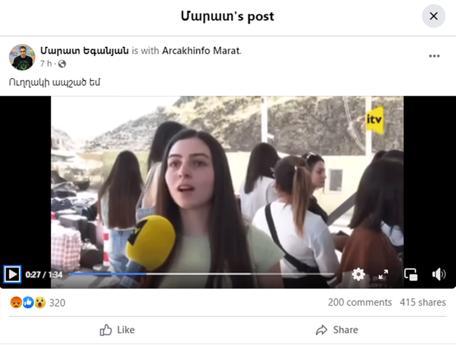Open Մարատ Եգանյան profile name link
Screen dimensions: 456x345
[x=84, y=51]
